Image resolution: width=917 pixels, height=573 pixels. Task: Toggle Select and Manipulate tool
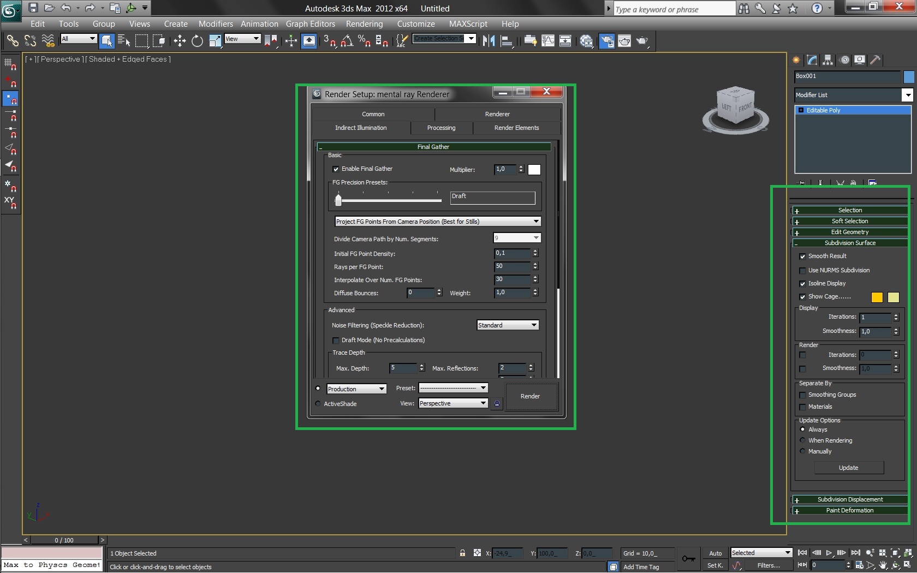(x=291, y=40)
